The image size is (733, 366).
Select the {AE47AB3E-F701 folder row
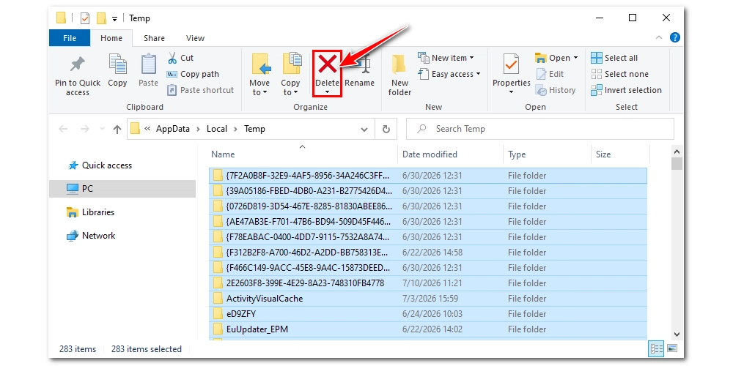(x=428, y=222)
